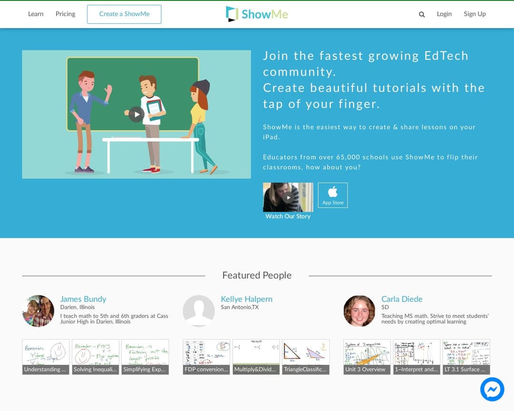This screenshot has width=514, height=411.
Task: Click Carla Diede's Teaching MS math bio
Action: tap(435, 319)
